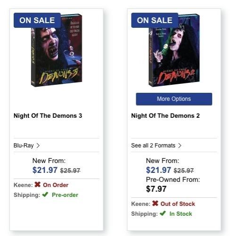Open Night Of The Demons 3 title link
Viewport: 231px width, 236px height.
[x=48, y=116]
